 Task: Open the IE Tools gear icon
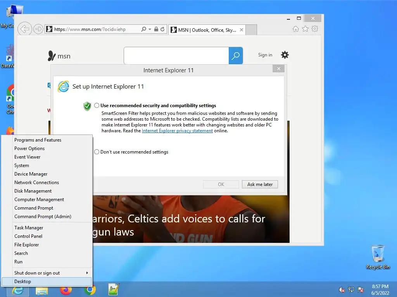pyautogui.click(x=315, y=29)
